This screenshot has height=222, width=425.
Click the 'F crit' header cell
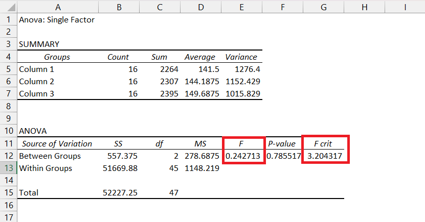click(x=323, y=143)
